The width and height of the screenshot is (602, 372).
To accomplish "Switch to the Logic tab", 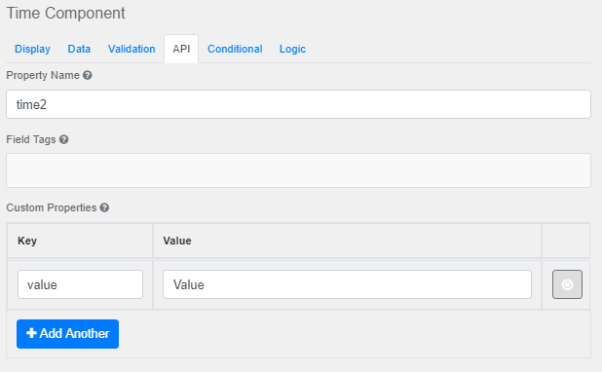I will click(x=292, y=49).
